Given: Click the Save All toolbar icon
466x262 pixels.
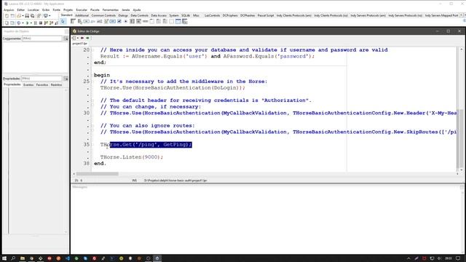Looking at the screenshot, I should (x=32, y=16).
